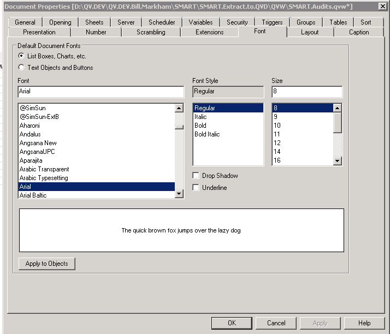Confirm the dialog with OK
This screenshot has height=334, width=390.
click(232, 323)
